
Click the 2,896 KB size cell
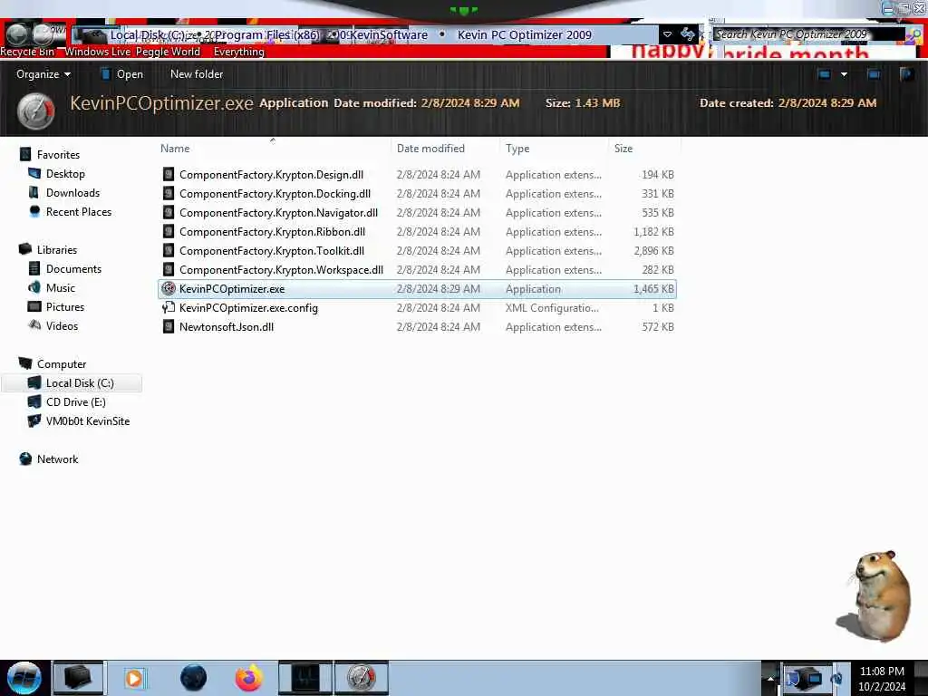tap(653, 251)
